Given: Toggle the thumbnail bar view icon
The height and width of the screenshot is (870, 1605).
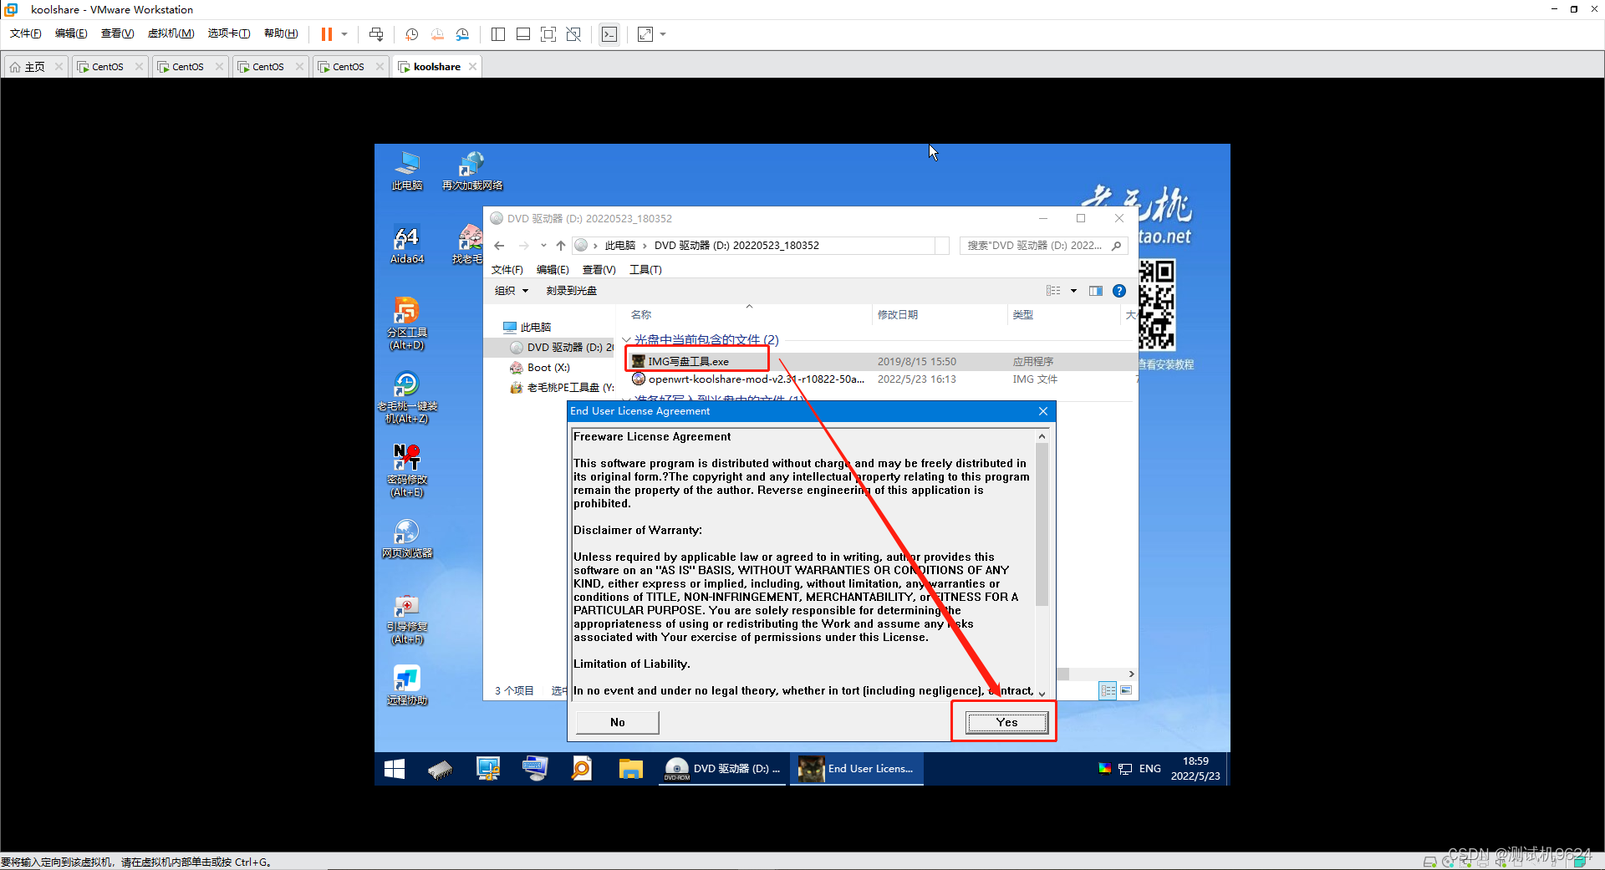Looking at the screenshot, I should (x=523, y=34).
